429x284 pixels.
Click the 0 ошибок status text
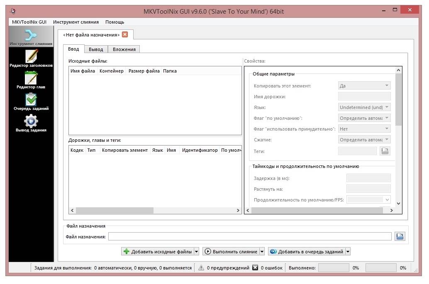click(x=272, y=268)
